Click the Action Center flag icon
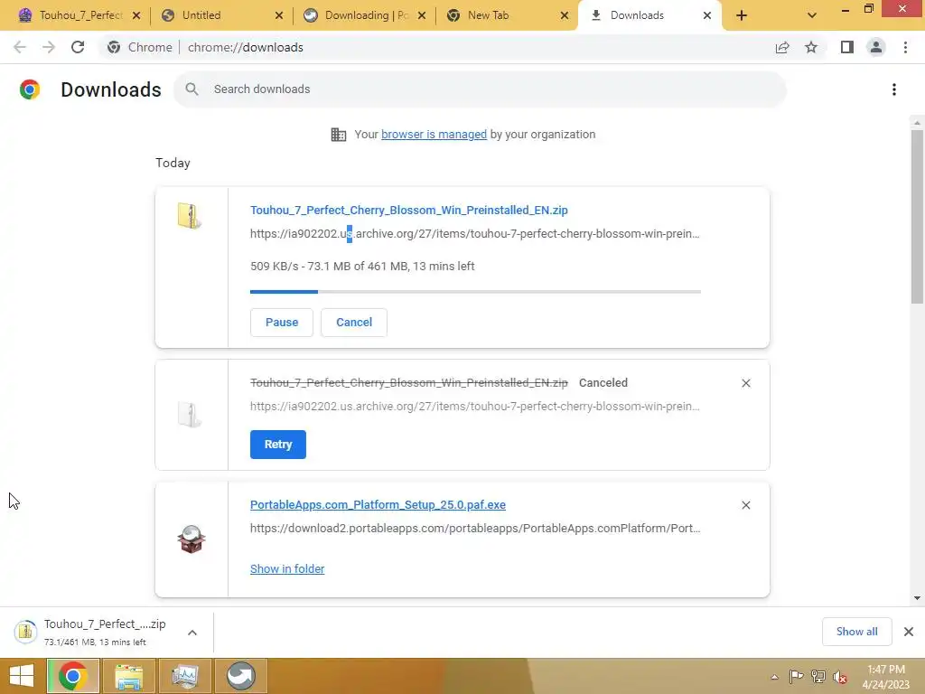925x694 pixels. coord(796,677)
